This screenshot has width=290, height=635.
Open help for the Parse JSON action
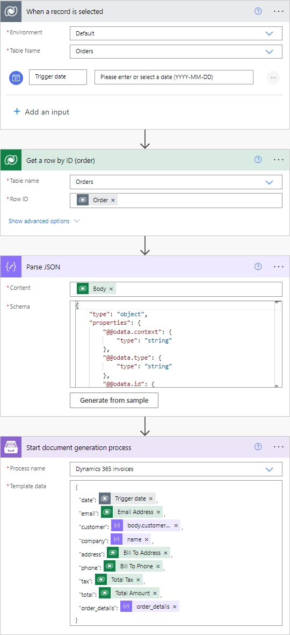pyautogui.click(x=258, y=267)
